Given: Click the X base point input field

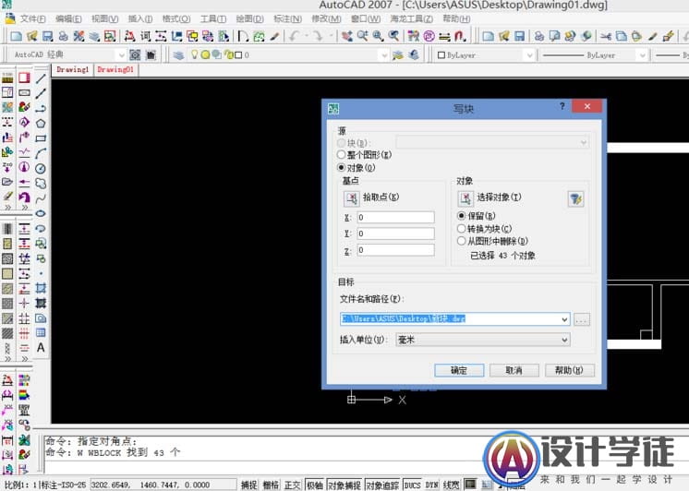Looking at the screenshot, I should pyautogui.click(x=395, y=218).
